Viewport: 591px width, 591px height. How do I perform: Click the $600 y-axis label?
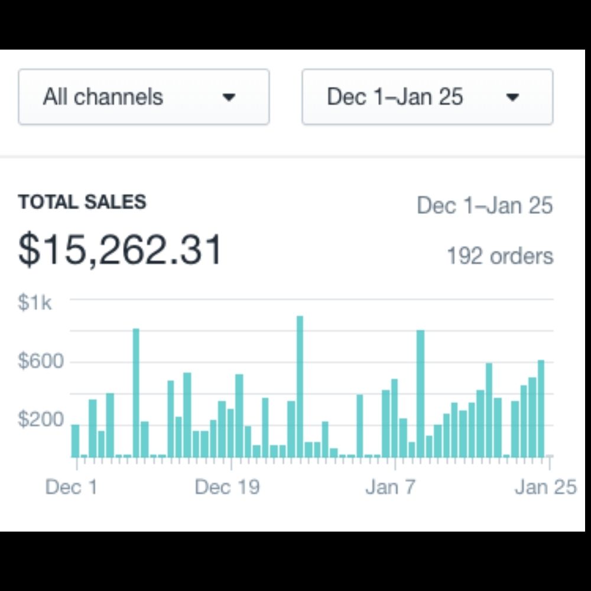click(40, 361)
